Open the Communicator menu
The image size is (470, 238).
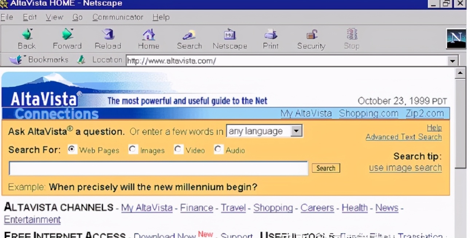point(118,17)
